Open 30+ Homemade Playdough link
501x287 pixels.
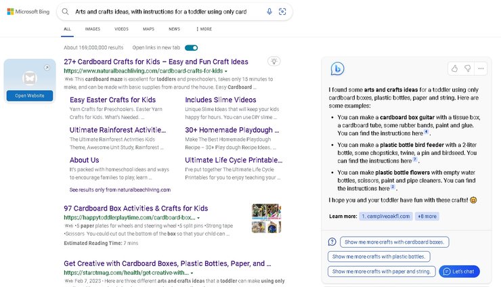click(x=232, y=130)
